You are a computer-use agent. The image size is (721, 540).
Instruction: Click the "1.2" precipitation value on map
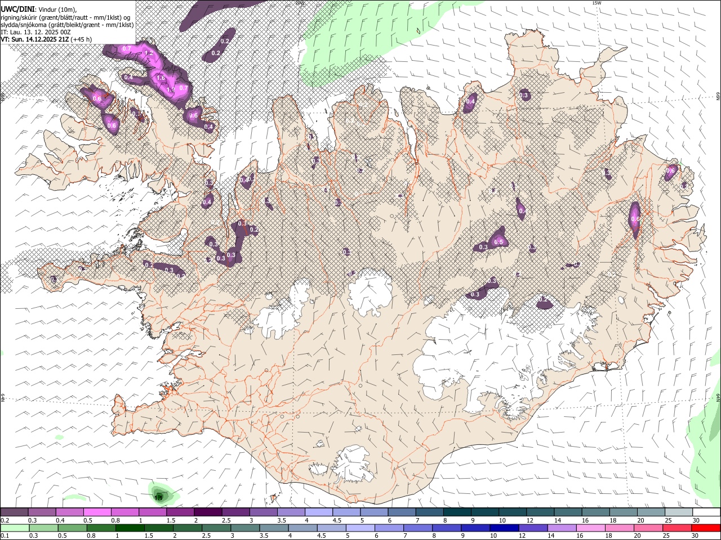[x=149, y=53]
